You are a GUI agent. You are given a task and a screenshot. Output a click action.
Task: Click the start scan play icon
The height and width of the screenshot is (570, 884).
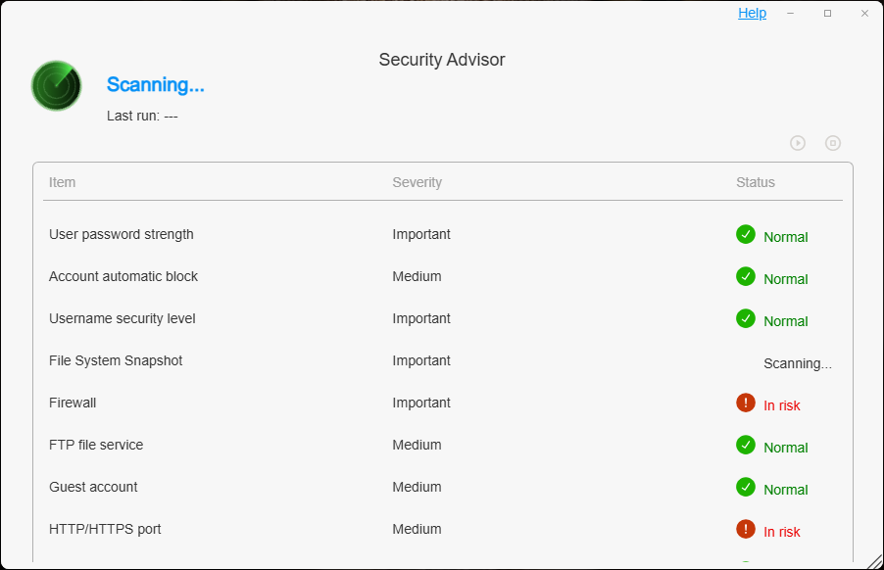(x=798, y=143)
